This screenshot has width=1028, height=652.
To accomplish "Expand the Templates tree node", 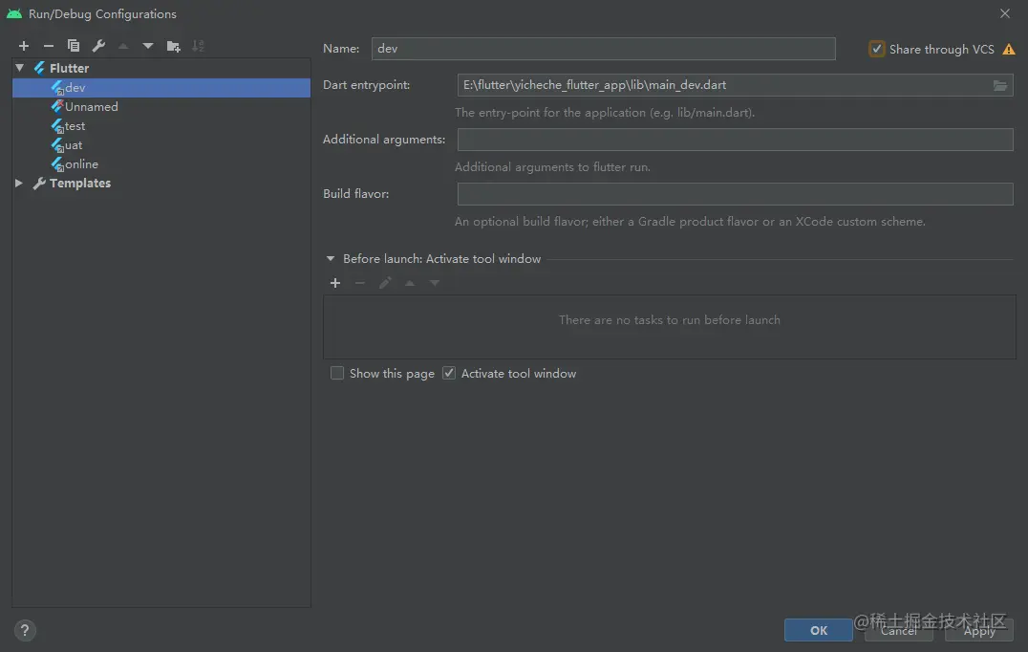I will click(x=19, y=183).
